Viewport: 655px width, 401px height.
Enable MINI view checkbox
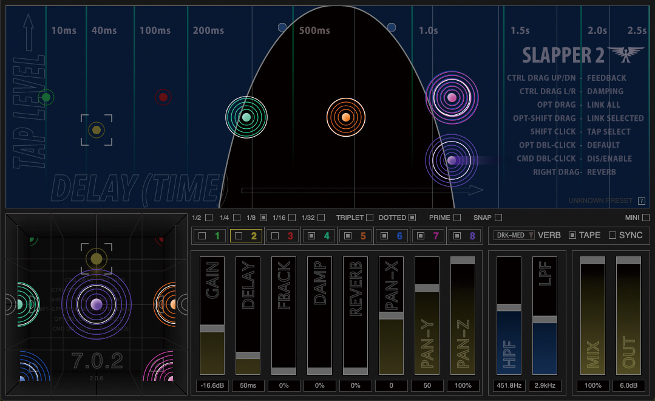point(646,218)
